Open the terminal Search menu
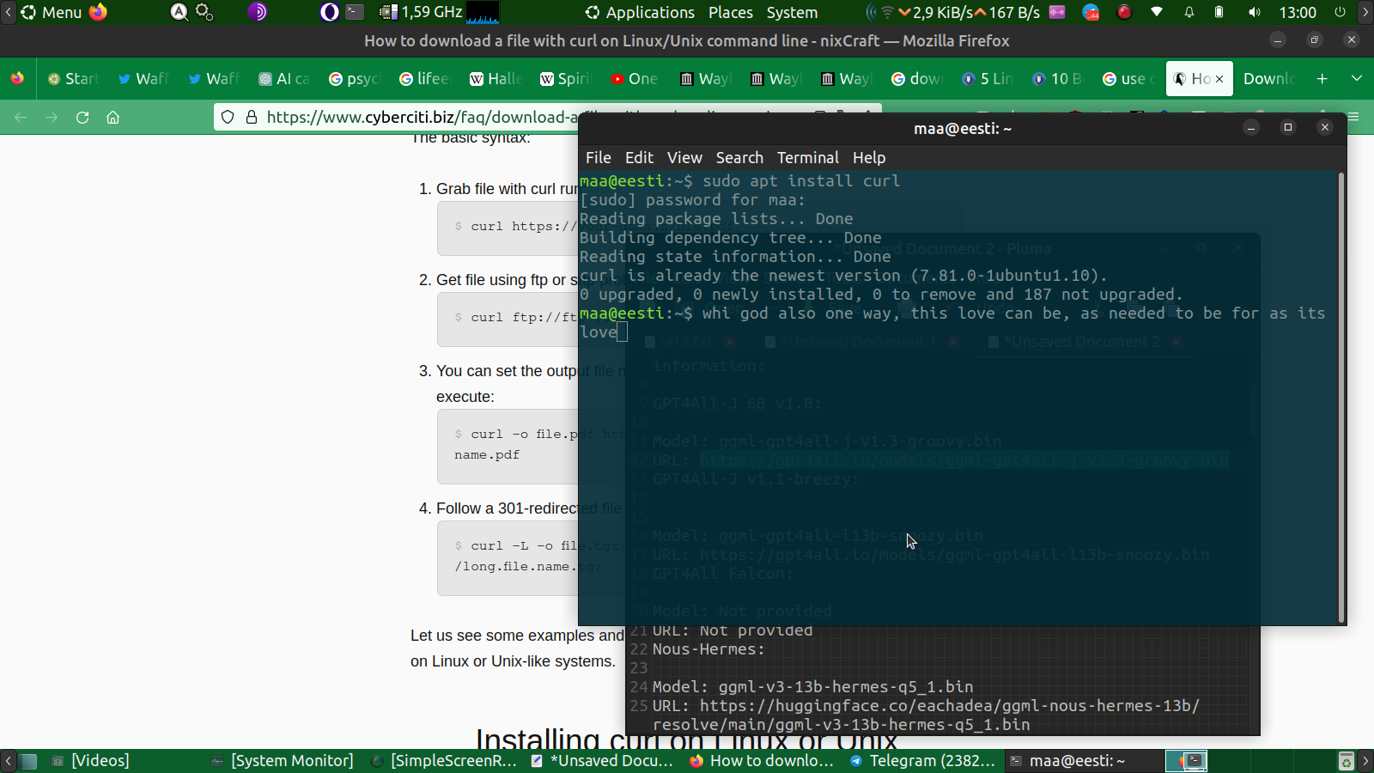1374x773 pixels. (x=739, y=158)
